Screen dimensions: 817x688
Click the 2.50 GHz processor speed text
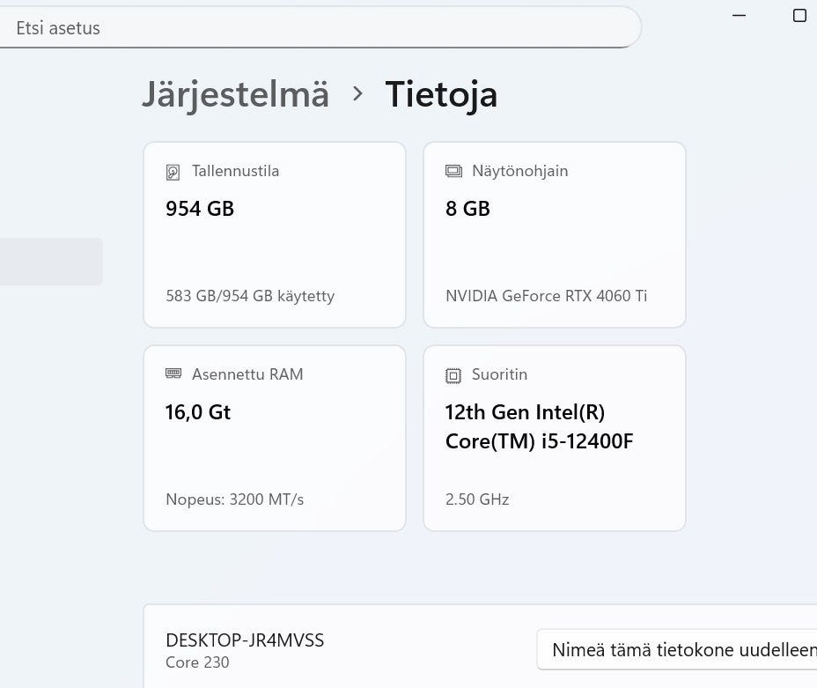click(477, 499)
